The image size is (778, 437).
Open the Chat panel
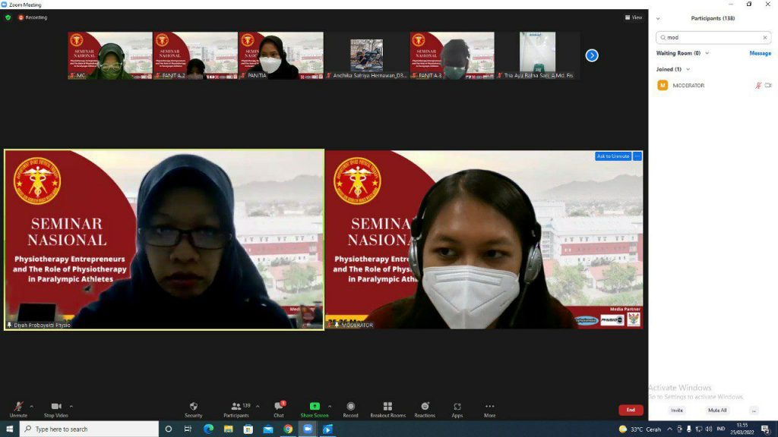279,407
